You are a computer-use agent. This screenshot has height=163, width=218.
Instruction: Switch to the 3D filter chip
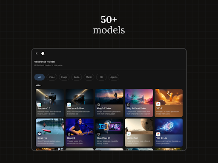tap(101, 77)
